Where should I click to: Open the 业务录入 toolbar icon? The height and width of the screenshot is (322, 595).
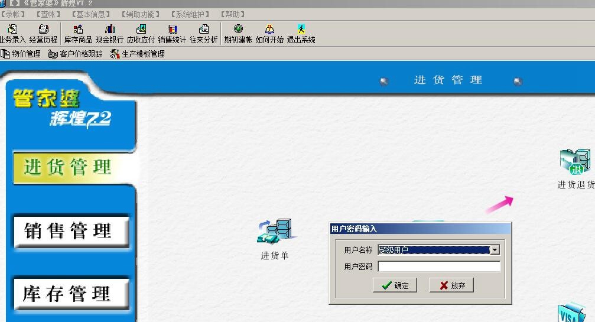click(x=12, y=34)
